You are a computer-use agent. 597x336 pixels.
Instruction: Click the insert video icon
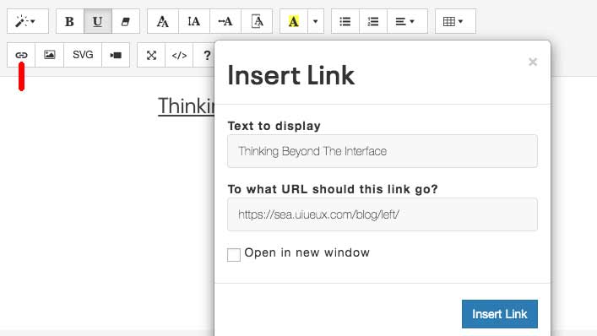pyautogui.click(x=116, y=55)
